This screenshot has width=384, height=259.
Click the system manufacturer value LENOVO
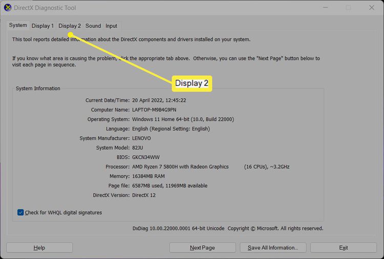pyautogui.click(x=141, y=138)
